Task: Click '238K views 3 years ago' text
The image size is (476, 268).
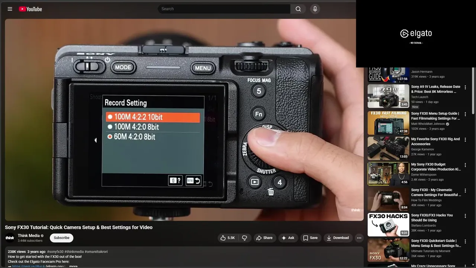Action: pos(27,252)
